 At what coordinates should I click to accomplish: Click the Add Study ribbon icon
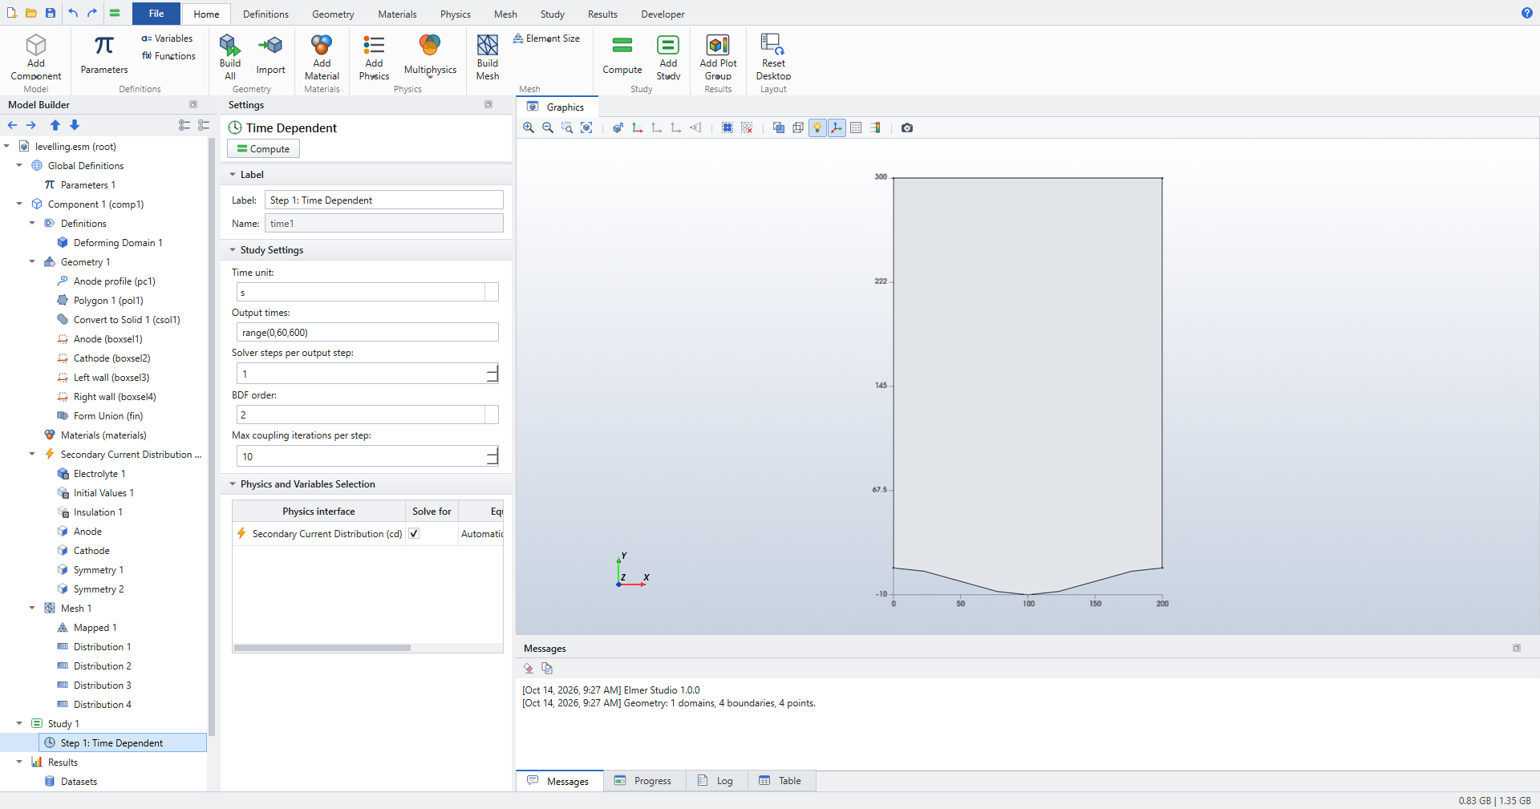668,57
